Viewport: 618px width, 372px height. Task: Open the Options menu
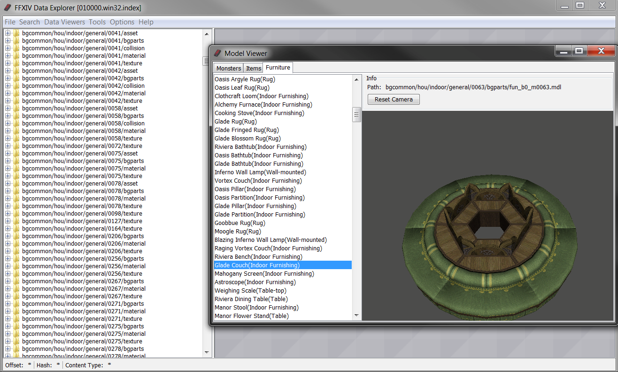122,22
